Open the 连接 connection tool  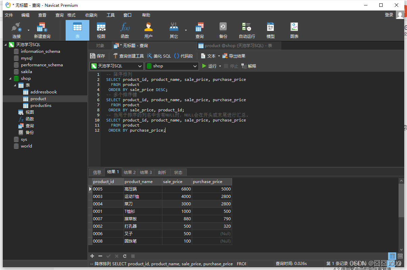pyautogui.click(x=16, y=30)
